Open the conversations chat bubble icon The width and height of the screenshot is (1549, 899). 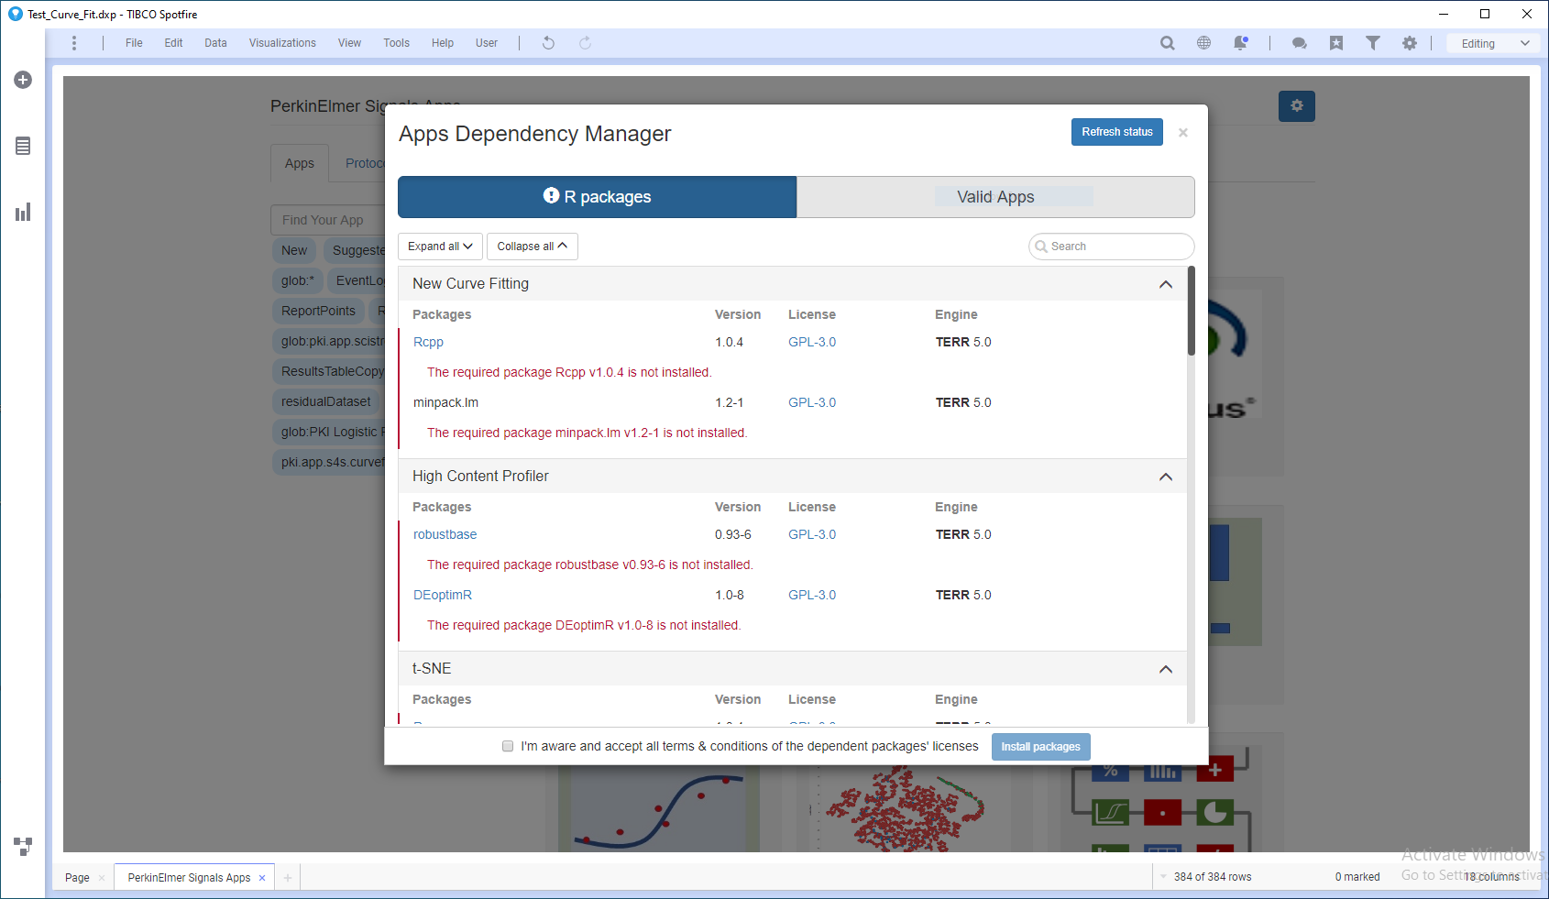(x=1299, y=43)
